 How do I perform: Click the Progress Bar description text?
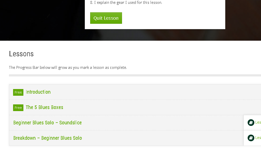point(68,68)
